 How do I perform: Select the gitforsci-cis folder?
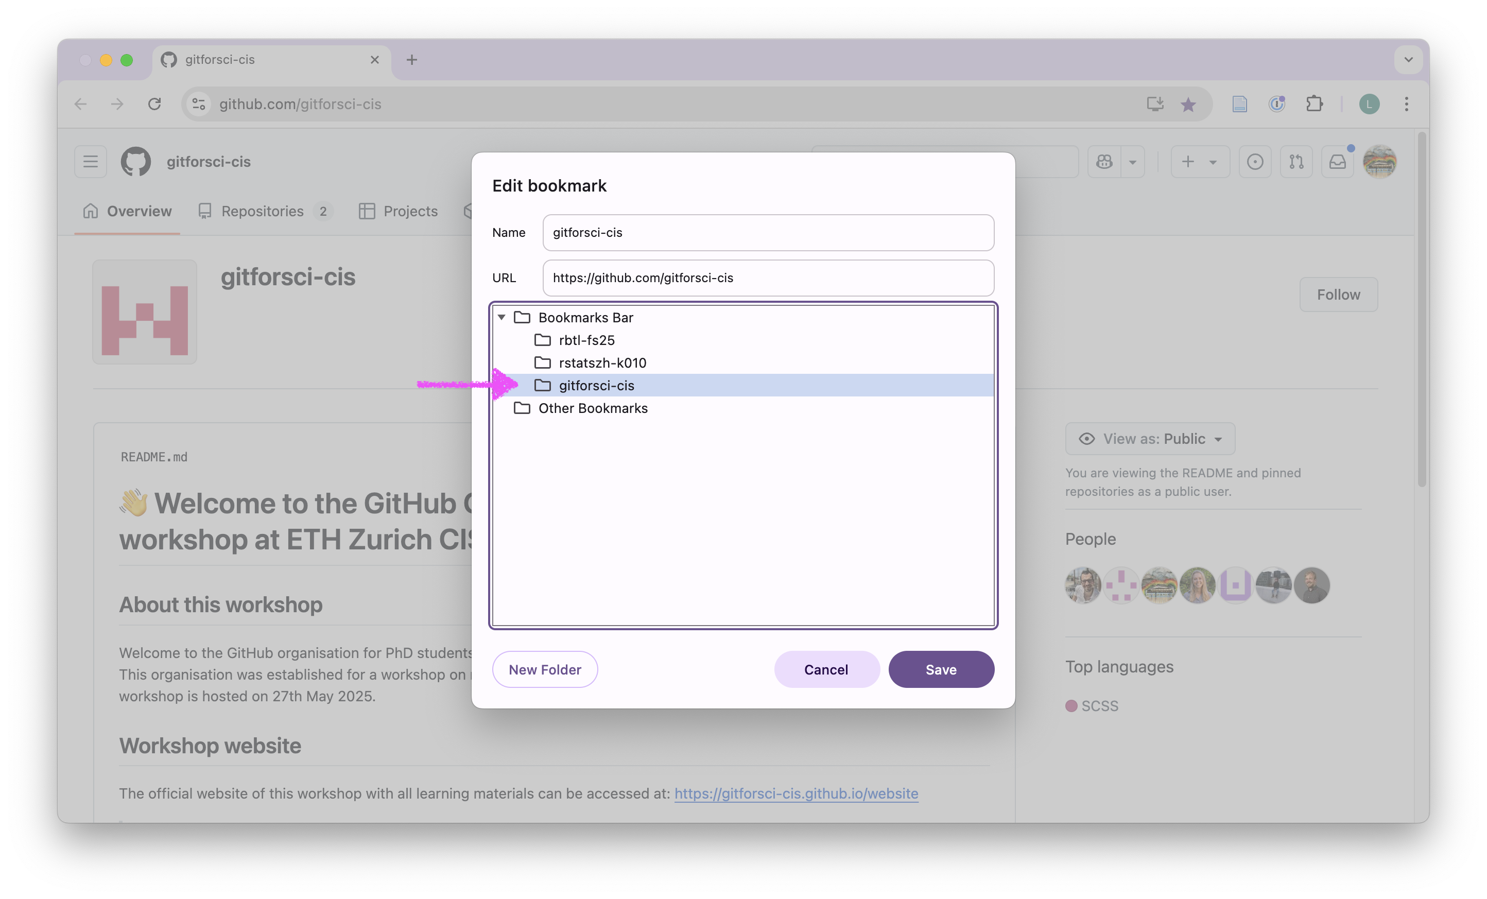point(743,385)
